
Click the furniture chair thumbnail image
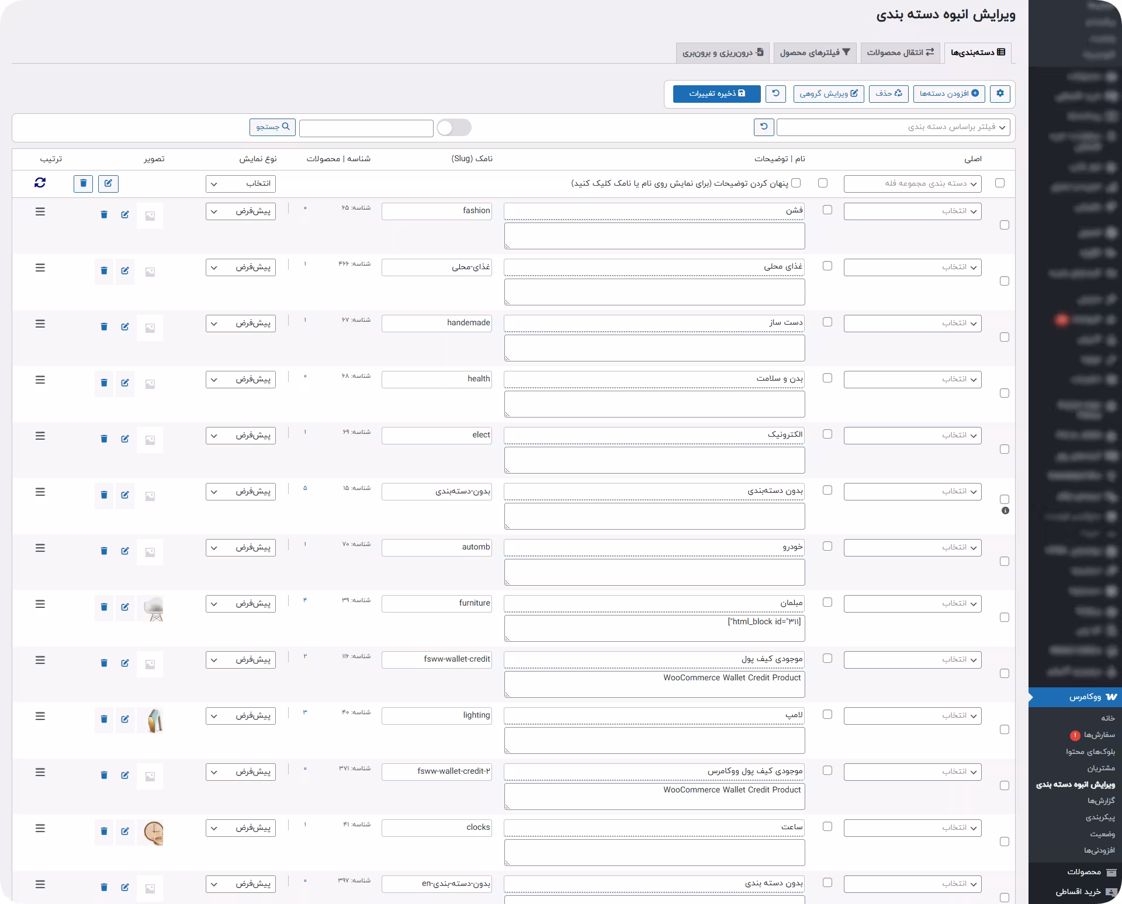(x=150, y=608)
